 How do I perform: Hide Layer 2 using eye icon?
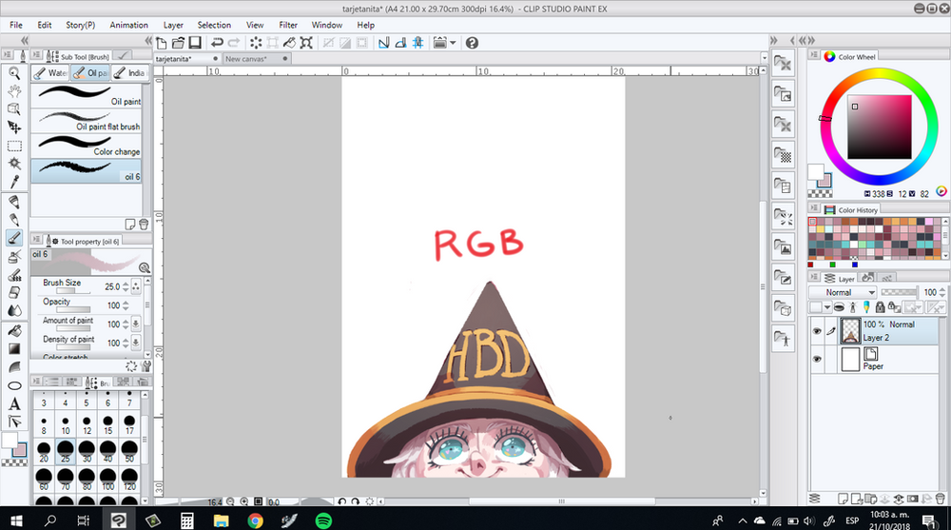pos(817,331)
